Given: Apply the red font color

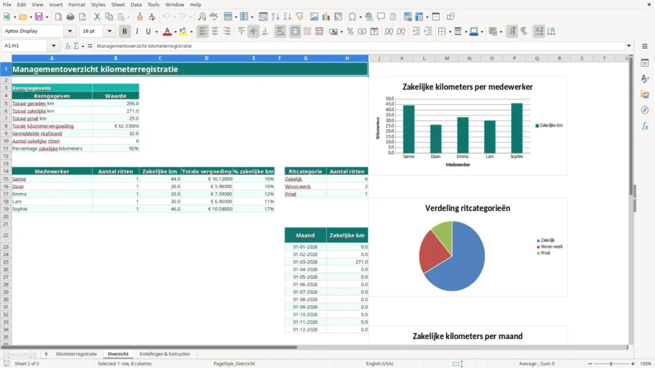Looking at the screenshot, I should 167,31.
